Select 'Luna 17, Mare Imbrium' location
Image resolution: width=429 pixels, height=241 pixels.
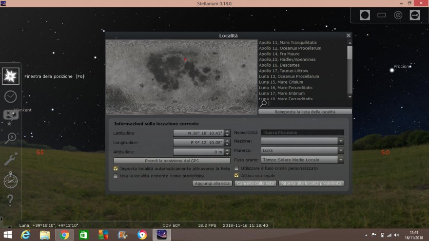coord(281,93)
